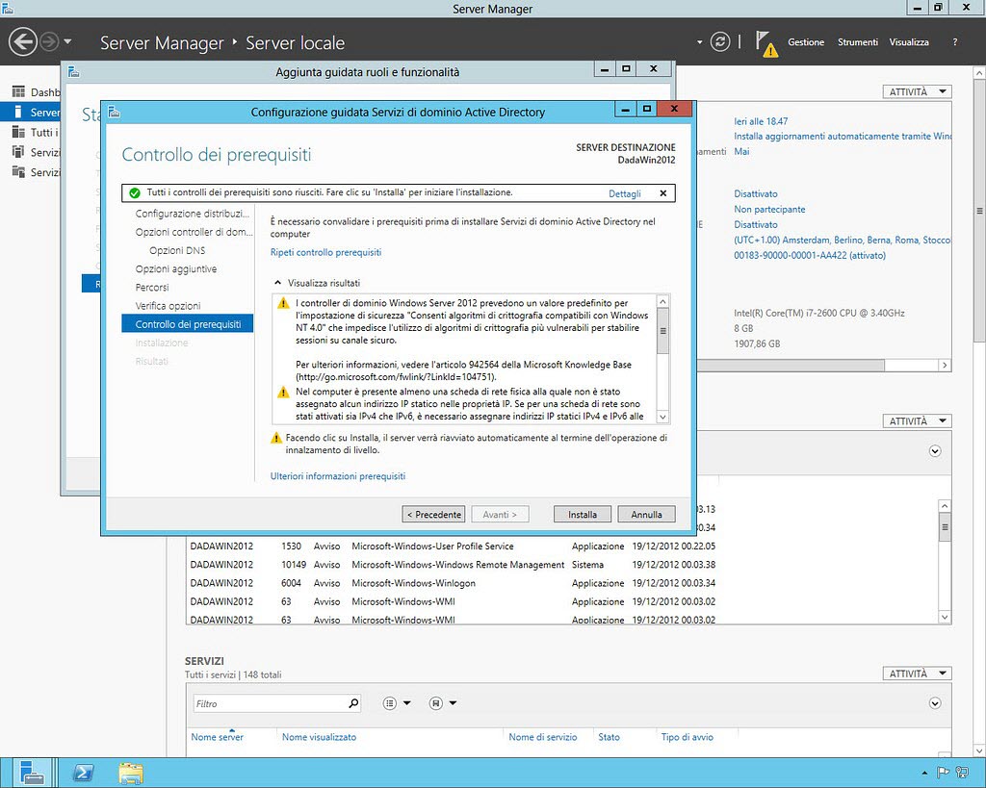
Task: Open the help question mark menu
Action: [954, 42]
